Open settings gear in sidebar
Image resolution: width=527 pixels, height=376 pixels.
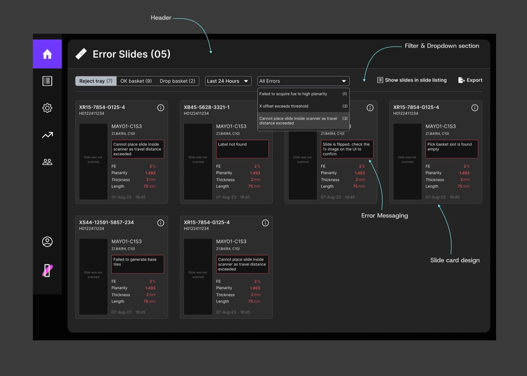click(x=47, y=108)
